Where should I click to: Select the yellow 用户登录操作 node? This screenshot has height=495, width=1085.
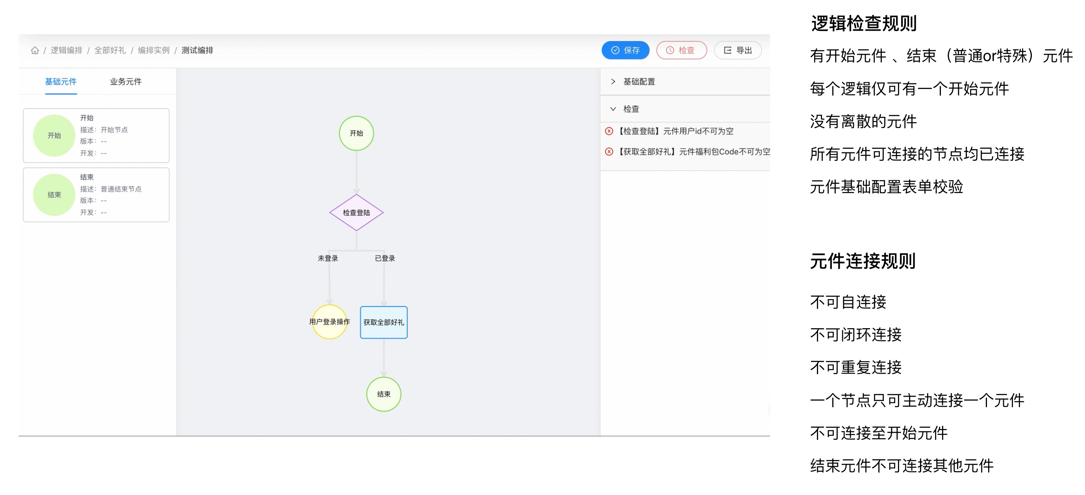330,322
